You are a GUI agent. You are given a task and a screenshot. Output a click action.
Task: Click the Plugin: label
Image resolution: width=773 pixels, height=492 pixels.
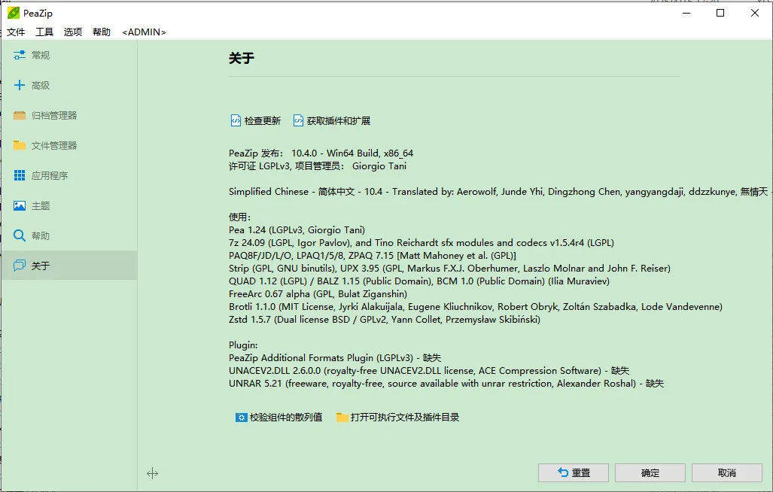click(243, 345)
